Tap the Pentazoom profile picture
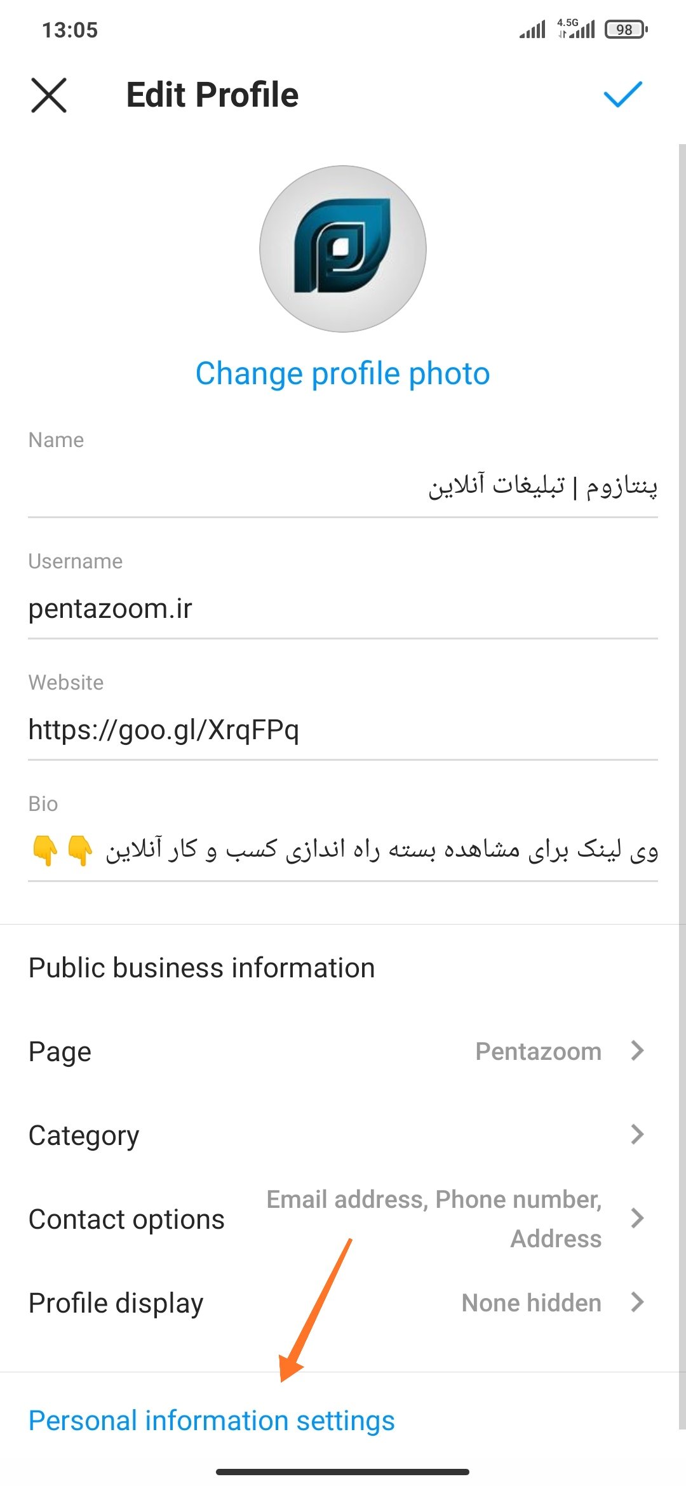 [x=343, y=249]
